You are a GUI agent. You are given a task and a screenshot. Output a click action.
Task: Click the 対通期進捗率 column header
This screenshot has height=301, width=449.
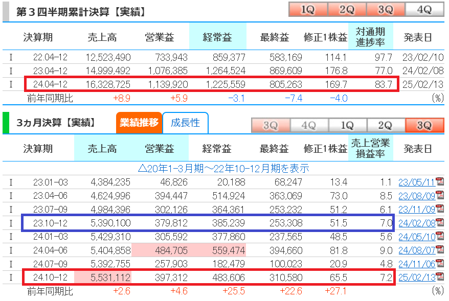[371, 37]
